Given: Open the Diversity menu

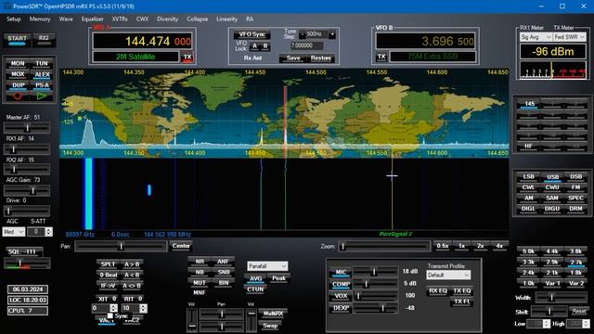Looking at the screenshot, I should click(x=167, y=19).
